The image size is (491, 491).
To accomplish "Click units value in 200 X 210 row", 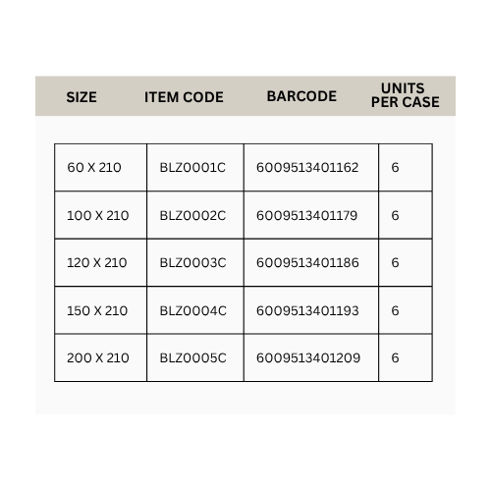I will click(395, 357).
